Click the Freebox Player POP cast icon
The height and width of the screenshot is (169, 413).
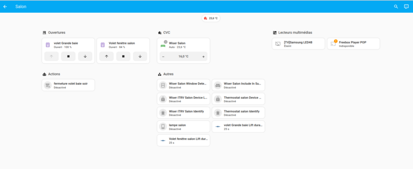[x=333, y=44]
